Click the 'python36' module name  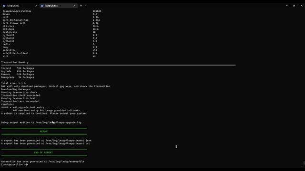point(9,38)
